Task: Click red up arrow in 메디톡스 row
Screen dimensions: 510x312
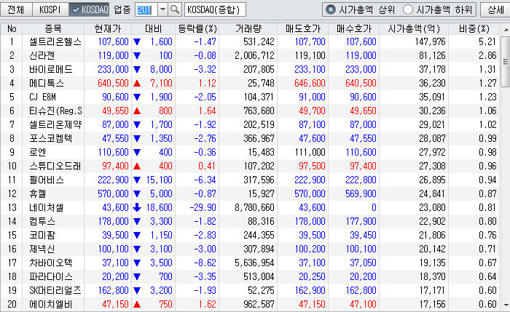Action: point(136,82)
